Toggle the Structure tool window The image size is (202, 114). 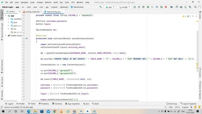pos(2,82)
